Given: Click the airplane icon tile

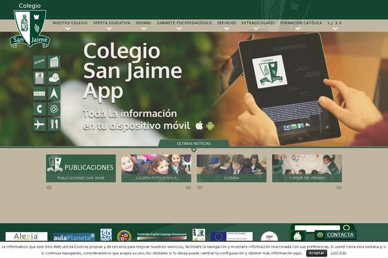Looking at the screenshot, I should tap(39, 124).
